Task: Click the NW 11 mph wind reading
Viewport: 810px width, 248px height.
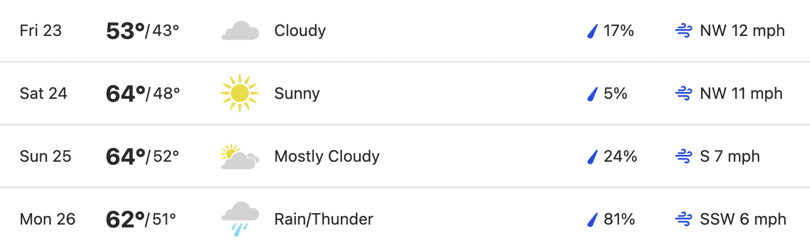Action: (741, 93)
